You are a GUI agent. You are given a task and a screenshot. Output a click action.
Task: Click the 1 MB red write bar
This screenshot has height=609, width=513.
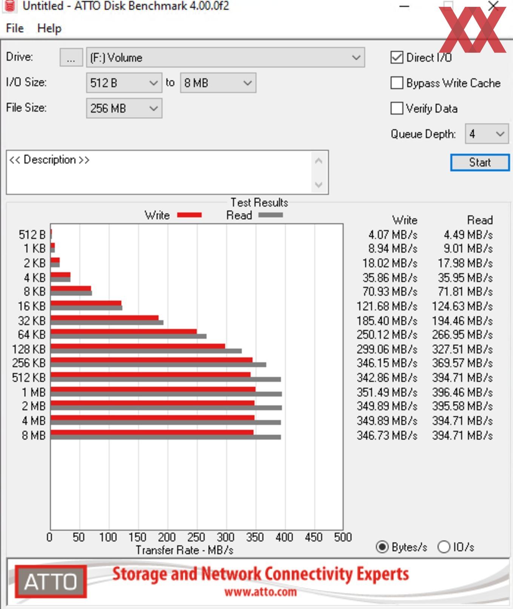pos(153,389)
